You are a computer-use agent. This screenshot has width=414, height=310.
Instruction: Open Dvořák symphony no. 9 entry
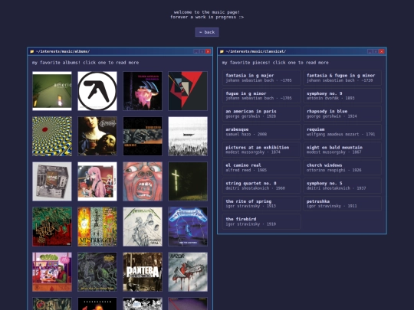click(342, 96)
